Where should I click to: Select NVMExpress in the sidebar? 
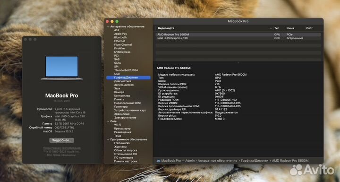[x=122, y=52]
